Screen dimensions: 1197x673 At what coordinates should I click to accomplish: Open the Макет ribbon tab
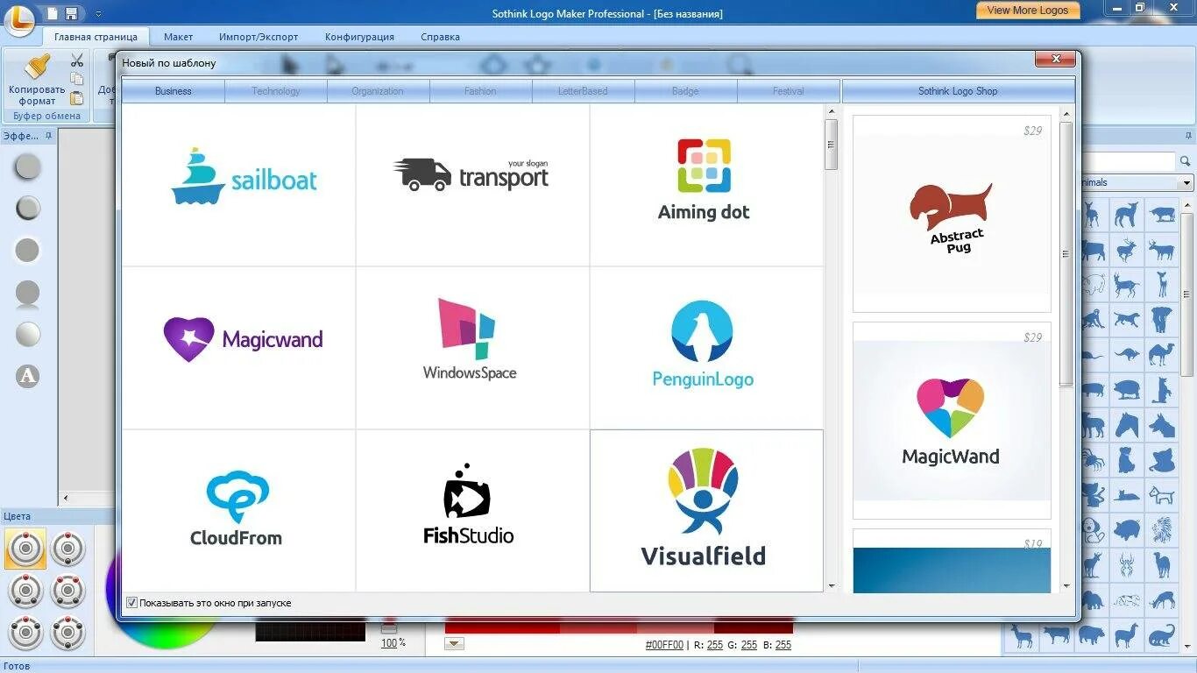click(x=178, y=37)
